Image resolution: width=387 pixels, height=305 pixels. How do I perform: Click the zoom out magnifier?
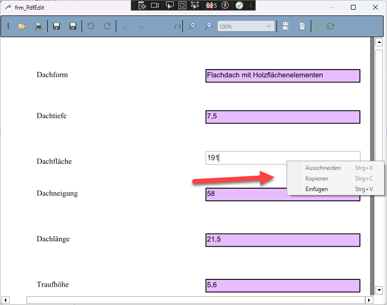tap(208, 26)
